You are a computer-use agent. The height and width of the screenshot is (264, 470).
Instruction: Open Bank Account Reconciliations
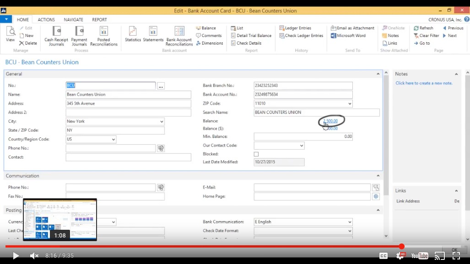click(179, 36)
